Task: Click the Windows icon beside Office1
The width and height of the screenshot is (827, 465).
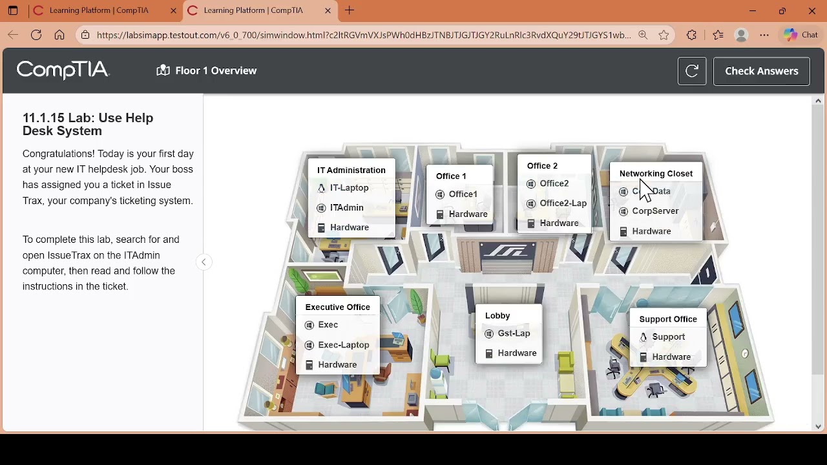Action: (440, 194)
